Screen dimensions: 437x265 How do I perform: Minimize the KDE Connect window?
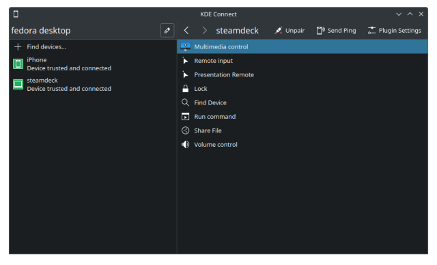[x=399, y=14]
